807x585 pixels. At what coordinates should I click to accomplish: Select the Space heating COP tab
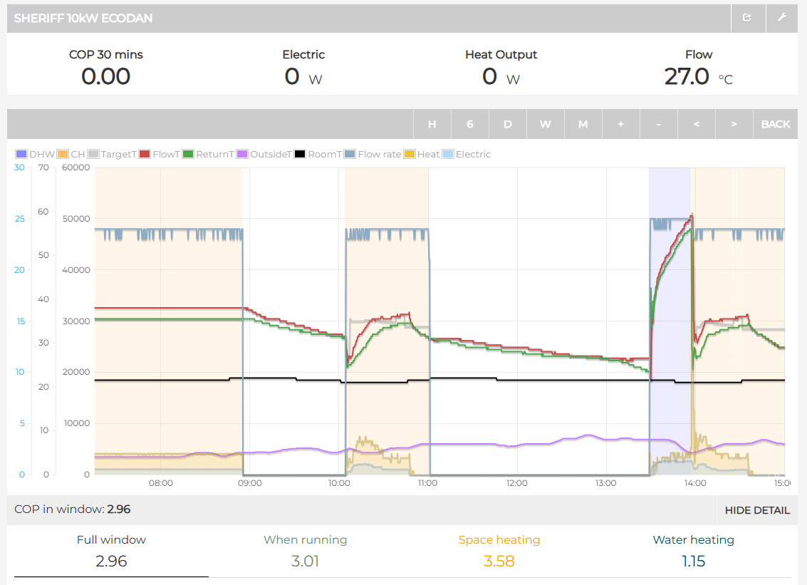coord(499,551)
